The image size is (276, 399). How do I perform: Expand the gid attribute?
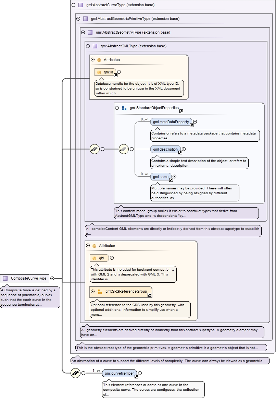[x=112, y=258]
